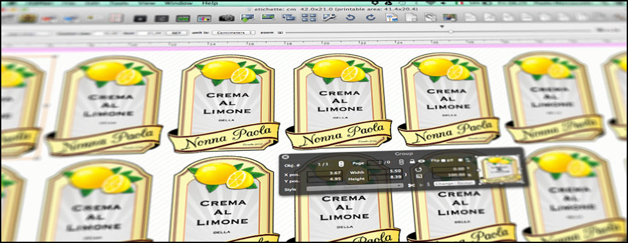Open the Window menu

click(x=179, y=3)
